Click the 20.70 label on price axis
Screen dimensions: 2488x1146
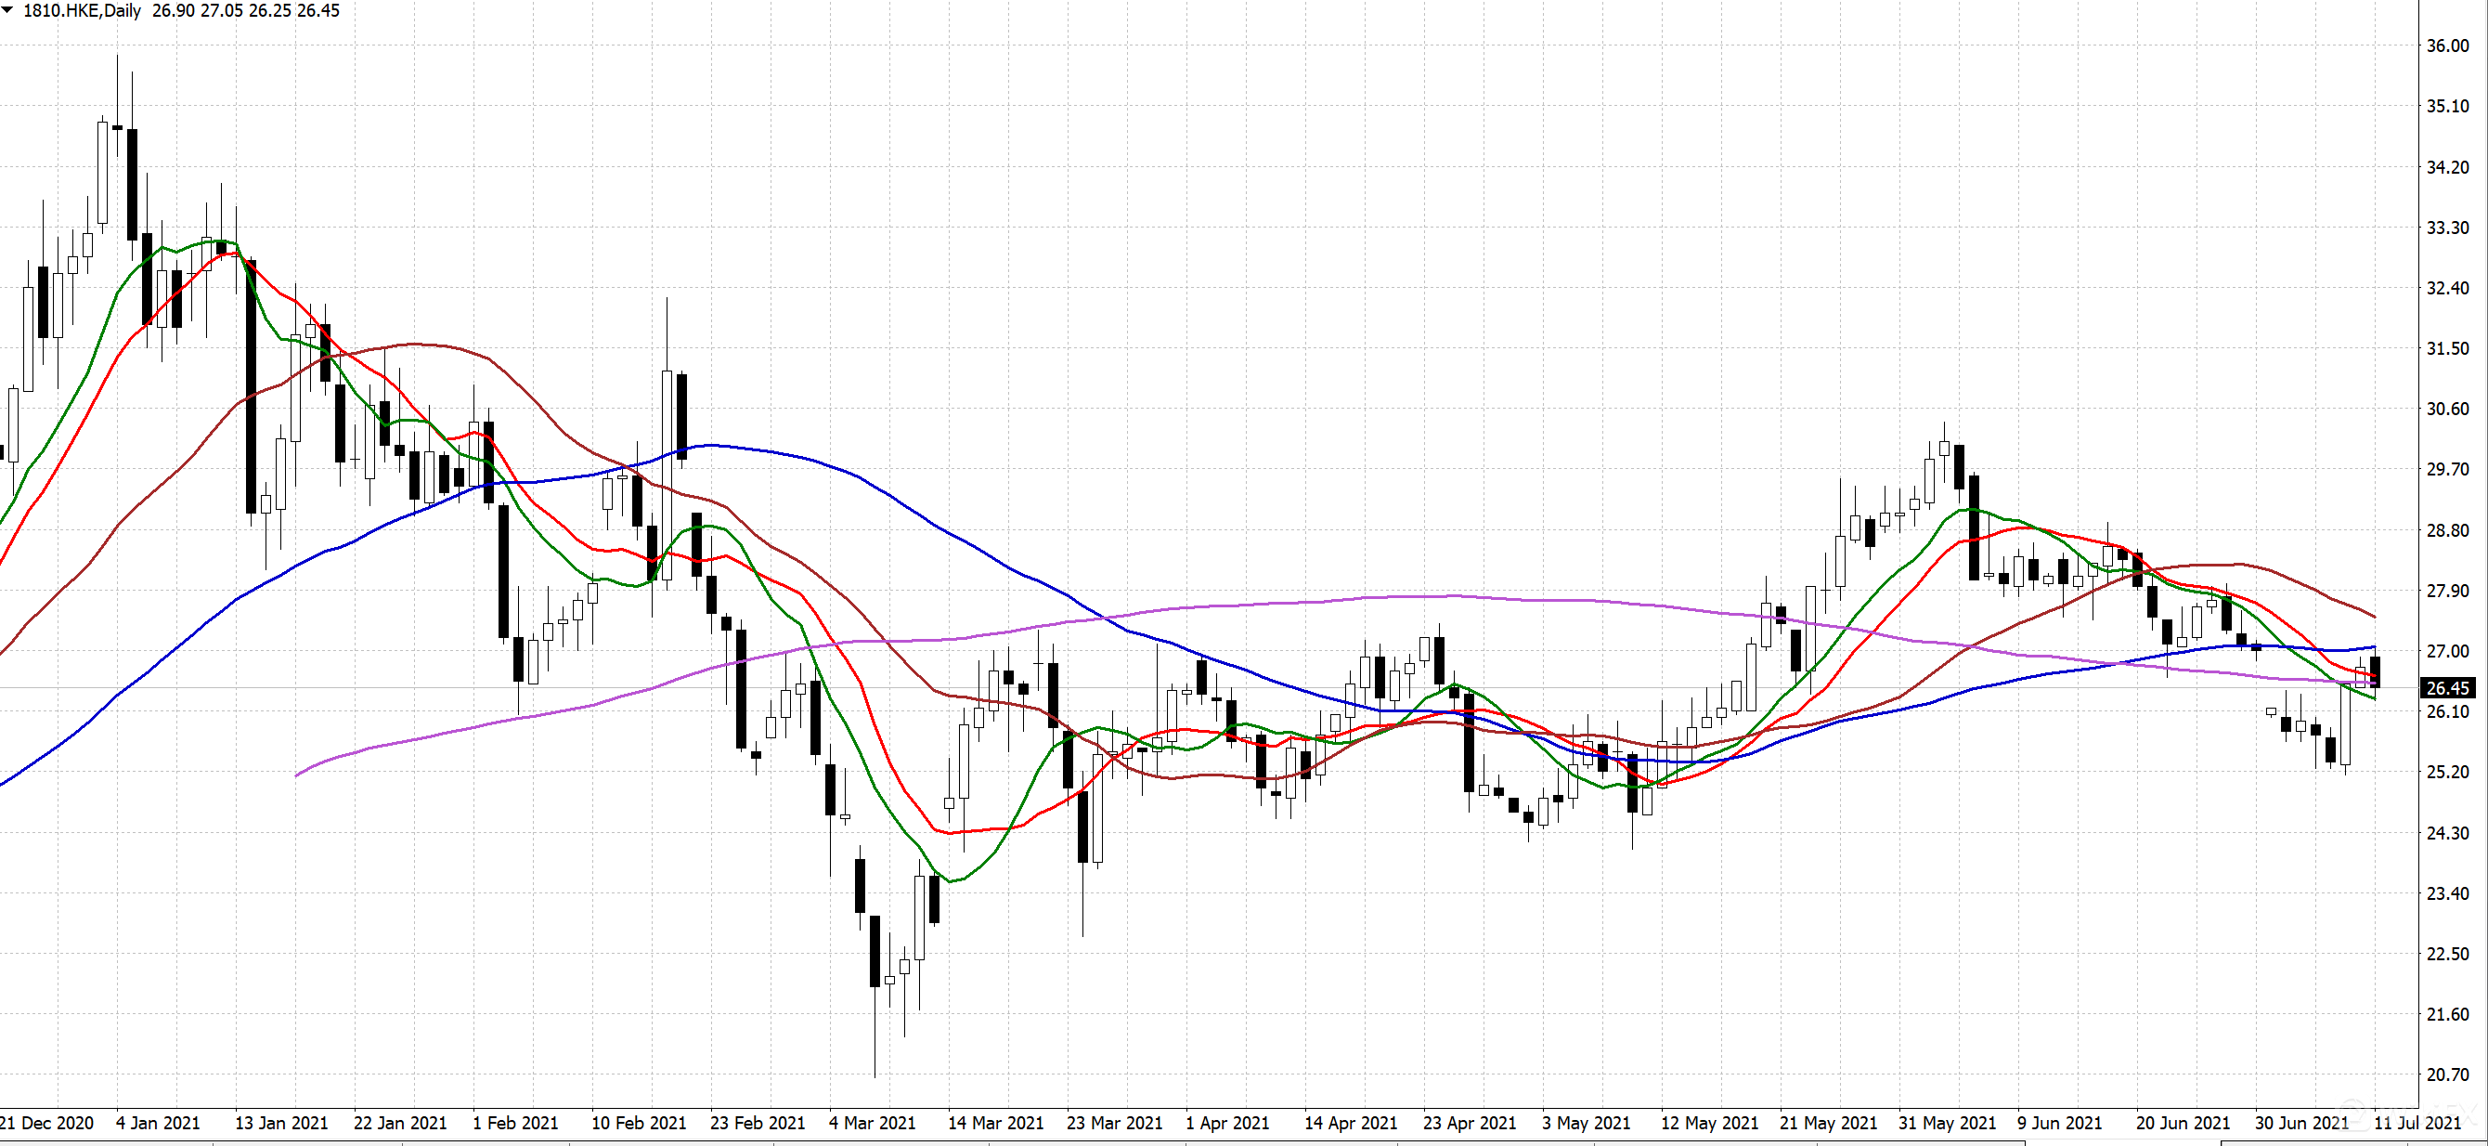2447,1074
